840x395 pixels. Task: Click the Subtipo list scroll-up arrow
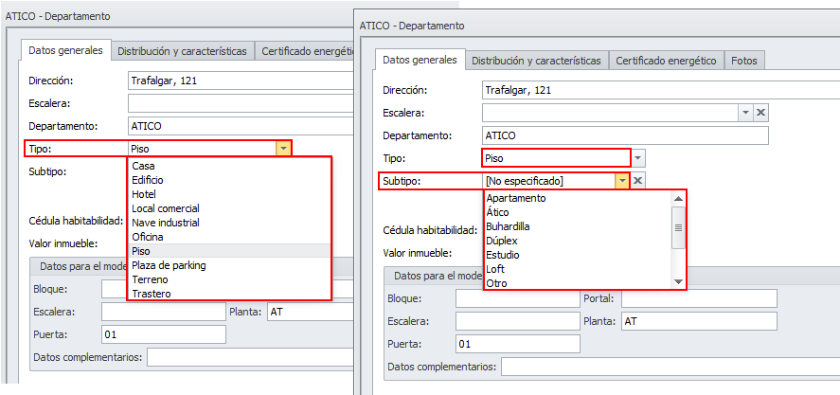pyautogui.click(x=678, y=199)
